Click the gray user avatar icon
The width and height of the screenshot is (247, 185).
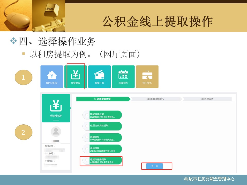[x=56, y=132]
